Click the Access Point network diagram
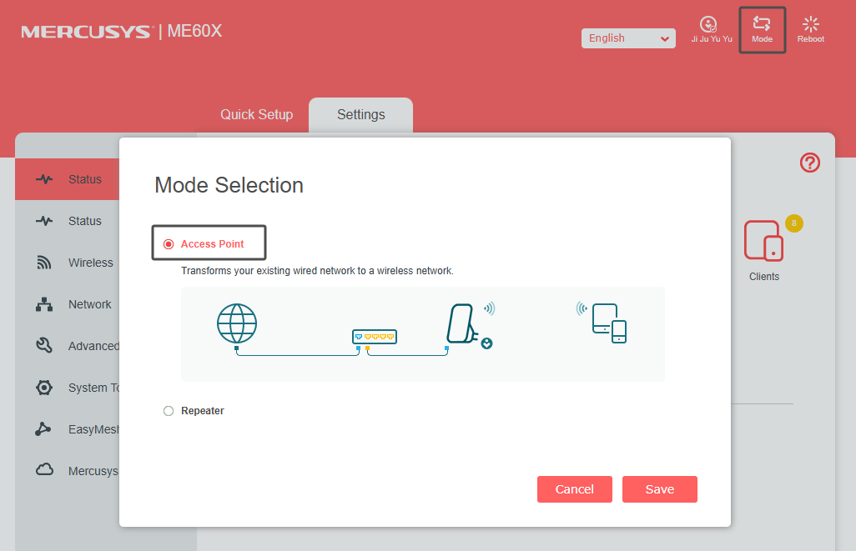This screenshot has height=551, width=856. coord(422,333)
